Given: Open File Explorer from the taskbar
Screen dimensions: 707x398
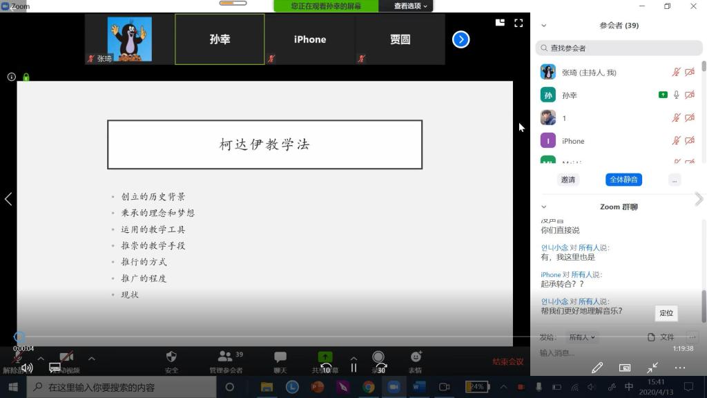Looking at the screenshot, I should click(x=267, y=387).
